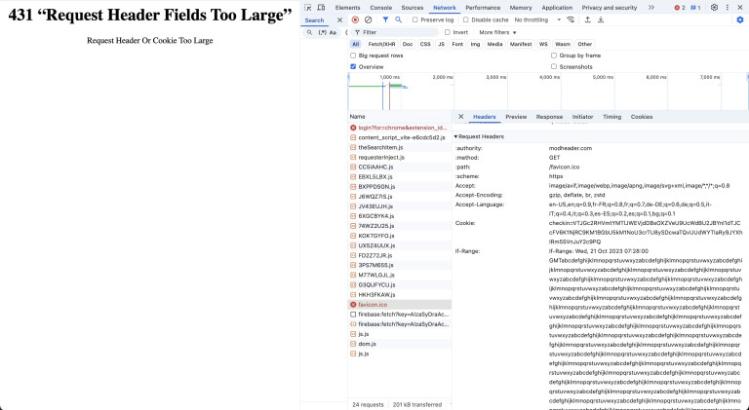Filter requests by CSS type
This screenshot has width=749, height=410.
pyautogui.click(x=425, y=44)
